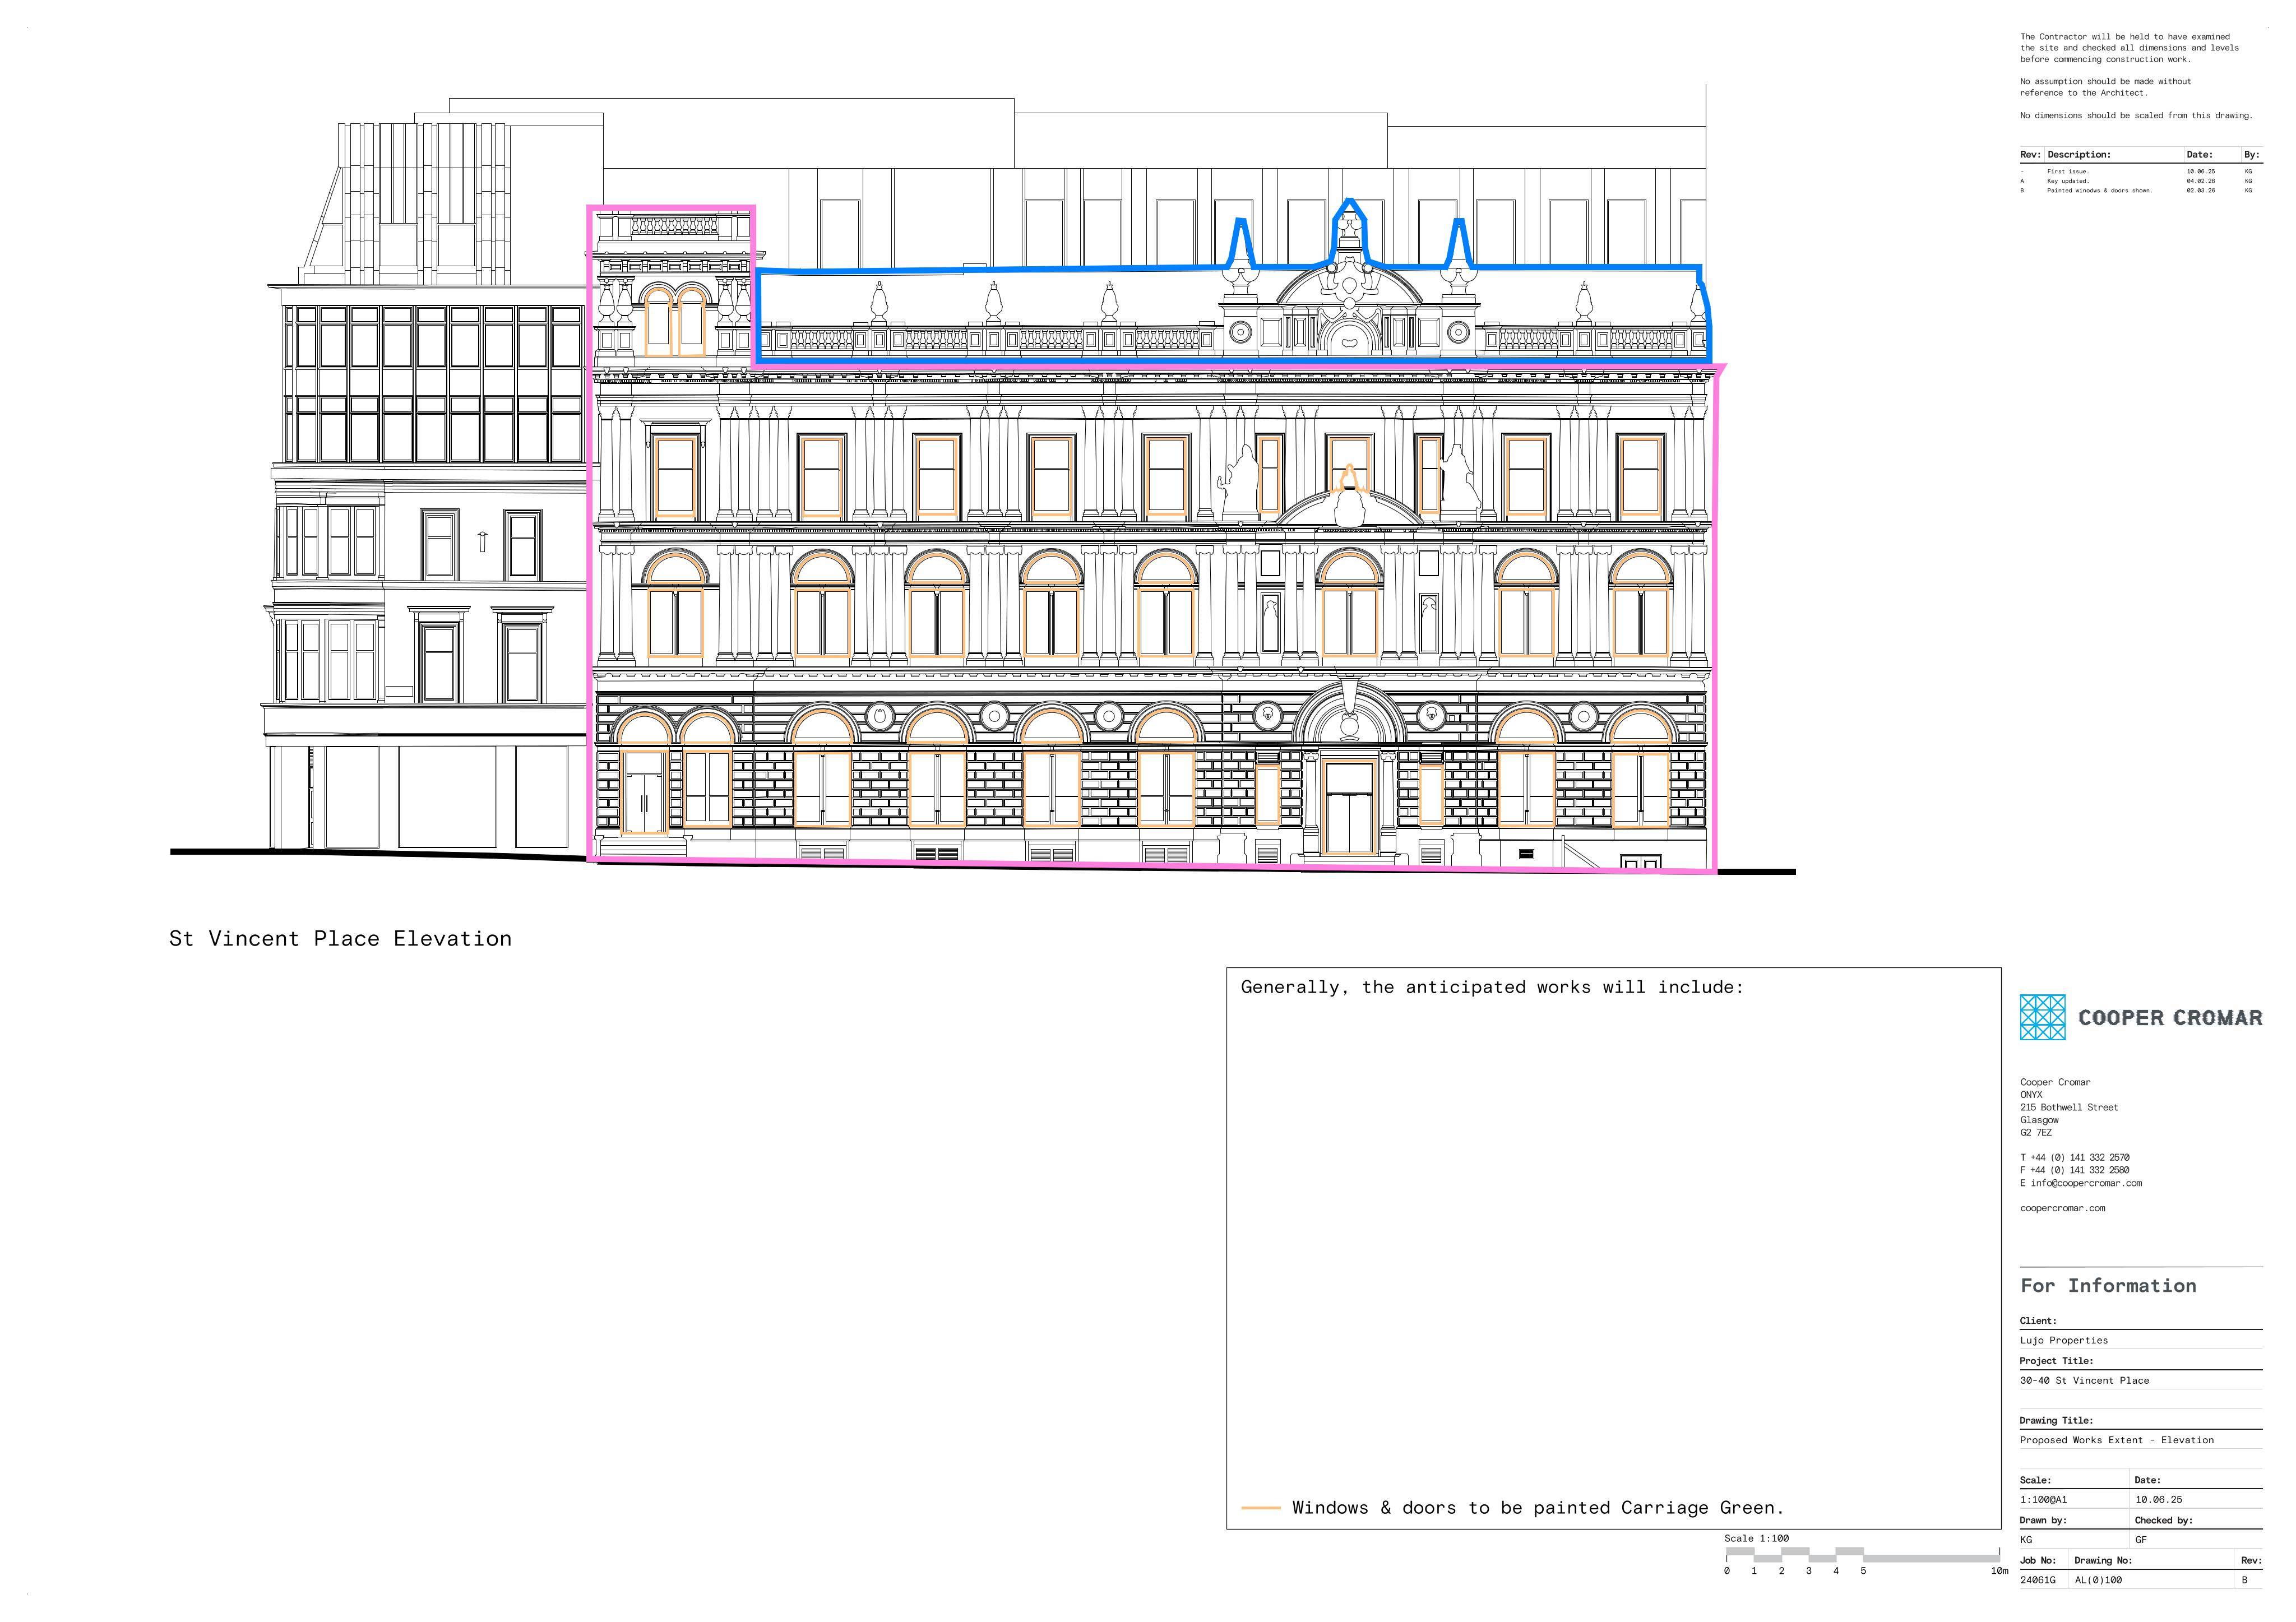Click the orange Carriage Green legend line
Image resolution: width=2296 pixels, height=1622 pixels.
(1260, 1508)
